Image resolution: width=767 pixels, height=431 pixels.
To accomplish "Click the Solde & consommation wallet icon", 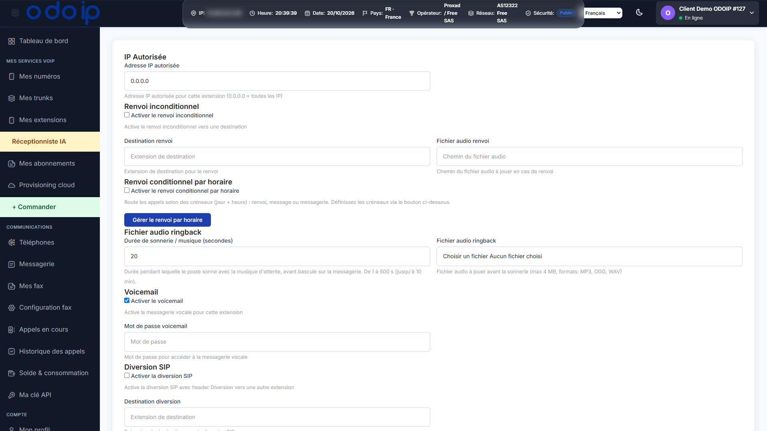I will [12, 373].
